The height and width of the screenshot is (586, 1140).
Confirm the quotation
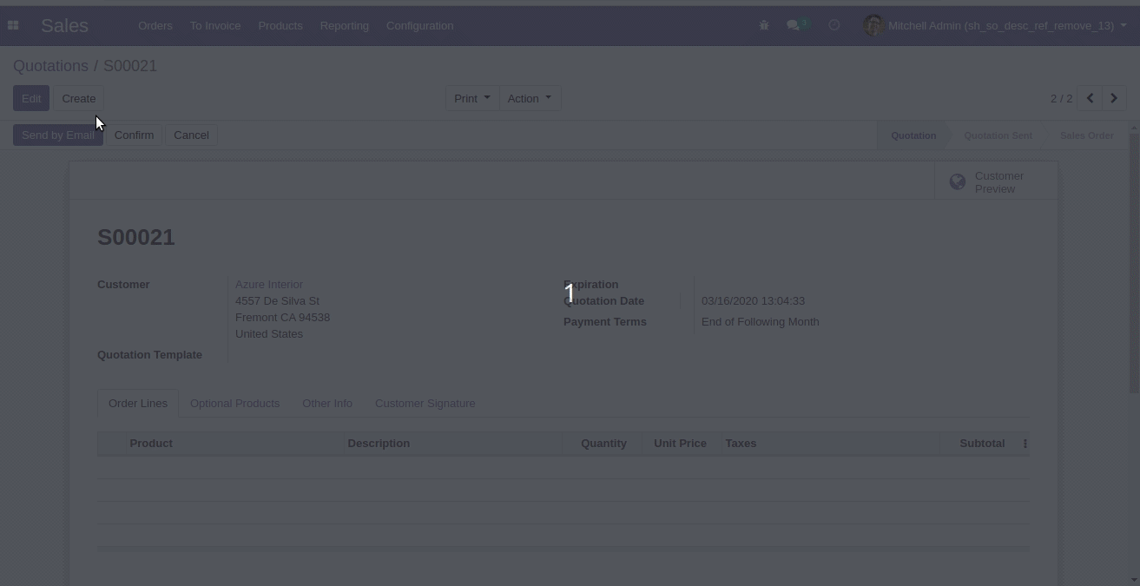[x=134, y=135]
